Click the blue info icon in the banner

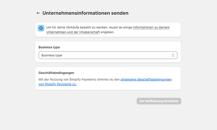pyautogui.click(x=41, y=28)
